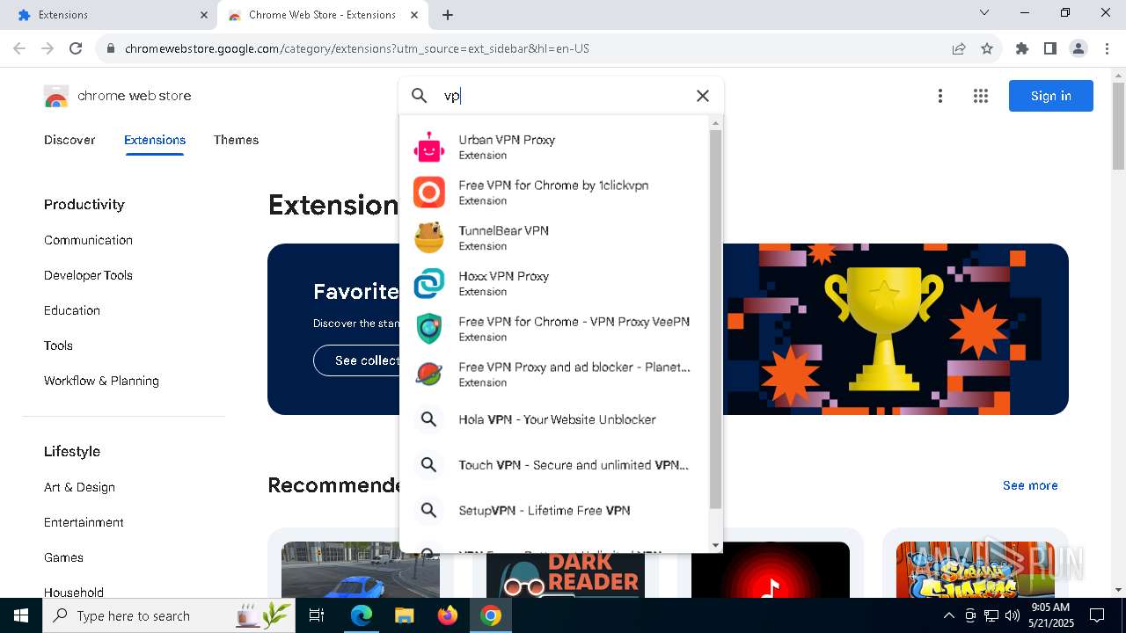This screenshot has height=633, width=1126.
Task: Bookmark this page with star icon
Action: click(x=987, y=48)
